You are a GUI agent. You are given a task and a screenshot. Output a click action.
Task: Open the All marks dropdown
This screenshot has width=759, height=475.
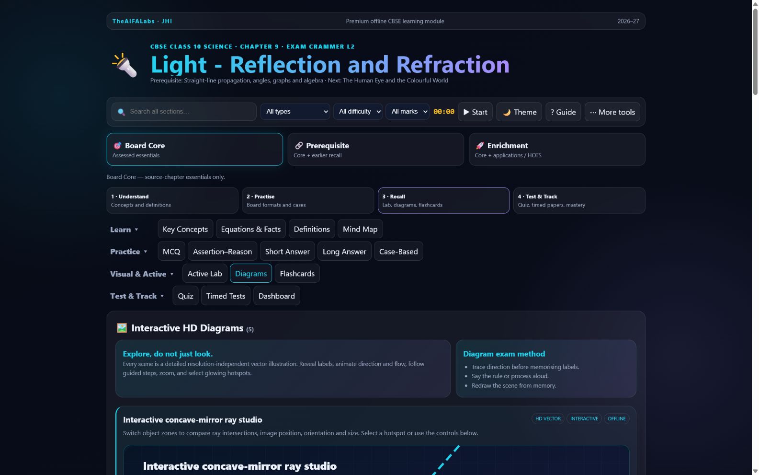(x=408, y=112)
